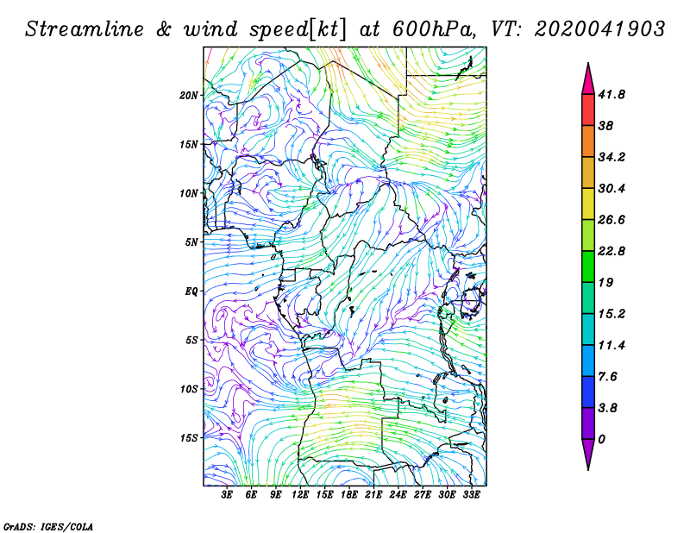Click the 0 label on the color bar
Viewport: 690px width, 533px height.
[602, 439]
